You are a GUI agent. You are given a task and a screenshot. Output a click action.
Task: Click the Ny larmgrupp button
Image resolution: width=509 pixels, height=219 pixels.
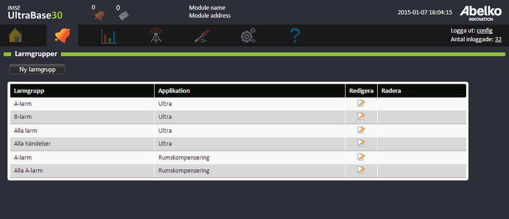pyautogui.click(x=37, y=69)
